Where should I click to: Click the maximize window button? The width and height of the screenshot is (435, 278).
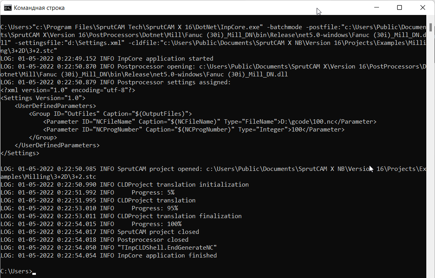click(x=400, y=7)
